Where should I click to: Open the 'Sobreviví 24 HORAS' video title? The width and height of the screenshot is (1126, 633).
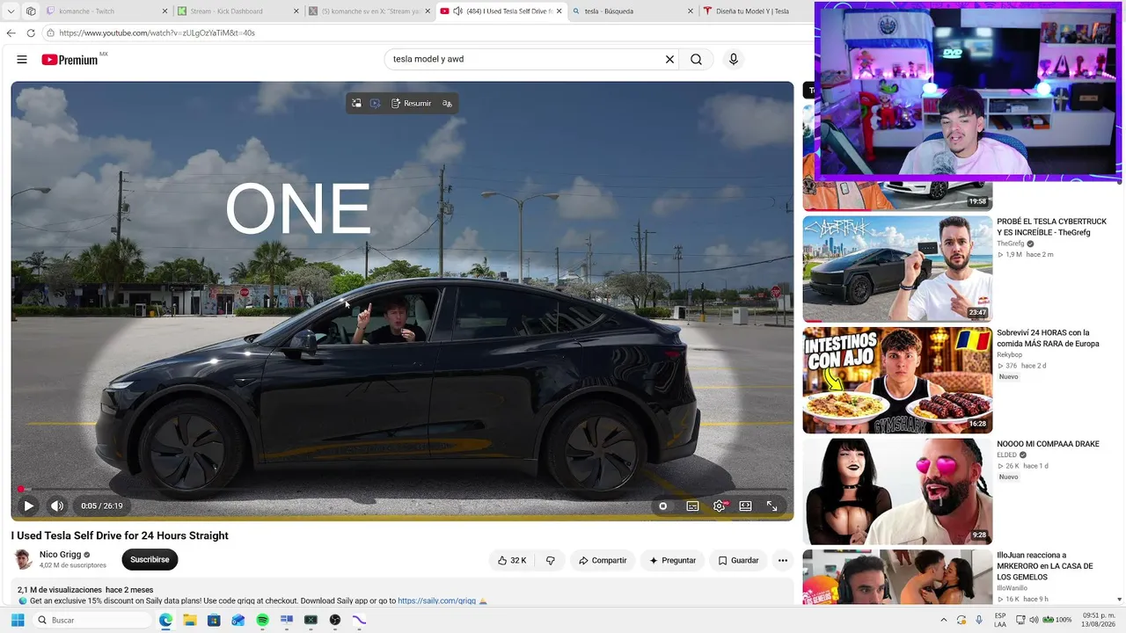[x=1048, y=338]
